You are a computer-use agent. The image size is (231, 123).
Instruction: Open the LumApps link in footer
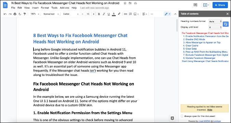(x=217, y=121)
